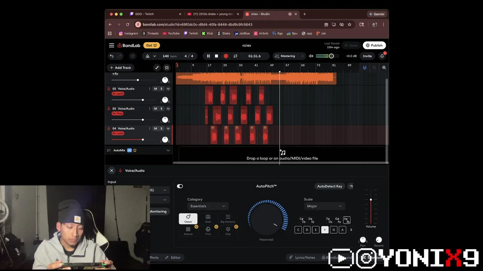Viewport: 483px width, 271px height.
Task: Toggle AutoPitch on/off switch
Action: tap(180, 186)
